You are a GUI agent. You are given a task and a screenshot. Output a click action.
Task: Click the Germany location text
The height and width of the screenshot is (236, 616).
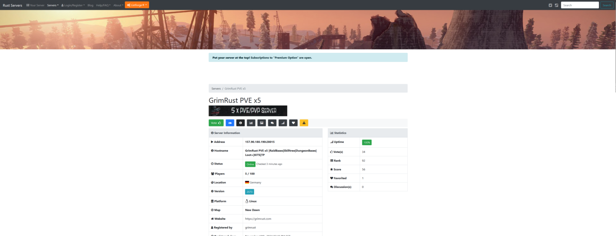(255, 182)
